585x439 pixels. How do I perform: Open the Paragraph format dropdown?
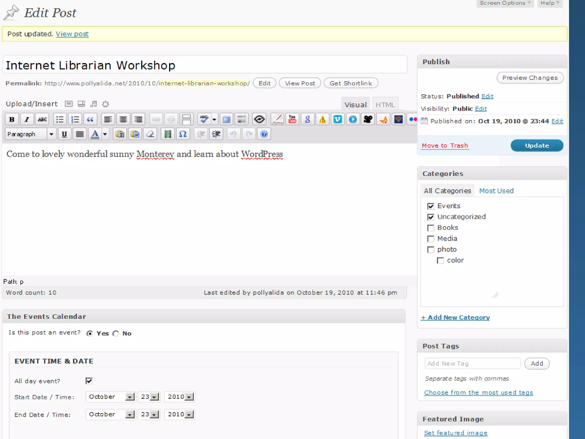(x=51, y=134)
